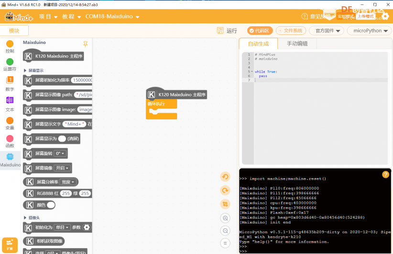Open the 扩展 extensions button
The height and width of the screenshot is (254, 393).
click(10, 245)
